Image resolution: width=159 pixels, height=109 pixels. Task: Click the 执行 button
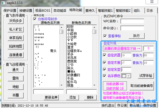coord(137,36)
